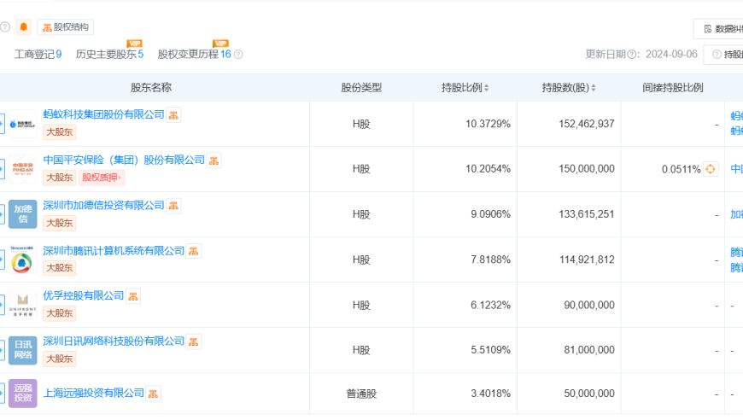Switch to the 工商登记 9 tab
This screenshot has width=743, height=420.
click(x=38, y=55)
